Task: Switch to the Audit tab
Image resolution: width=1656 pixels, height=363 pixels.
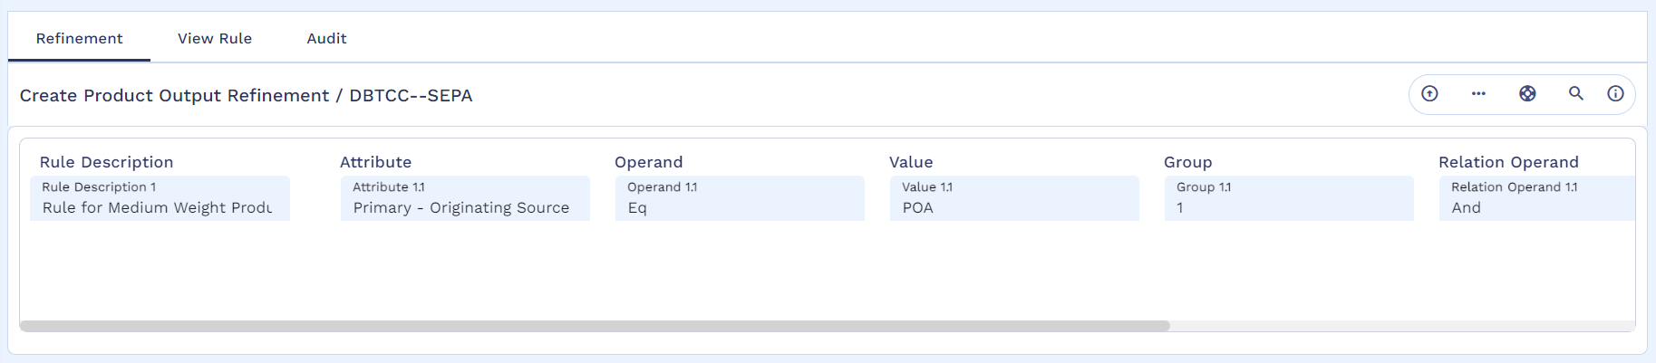Action: [326, 38]
